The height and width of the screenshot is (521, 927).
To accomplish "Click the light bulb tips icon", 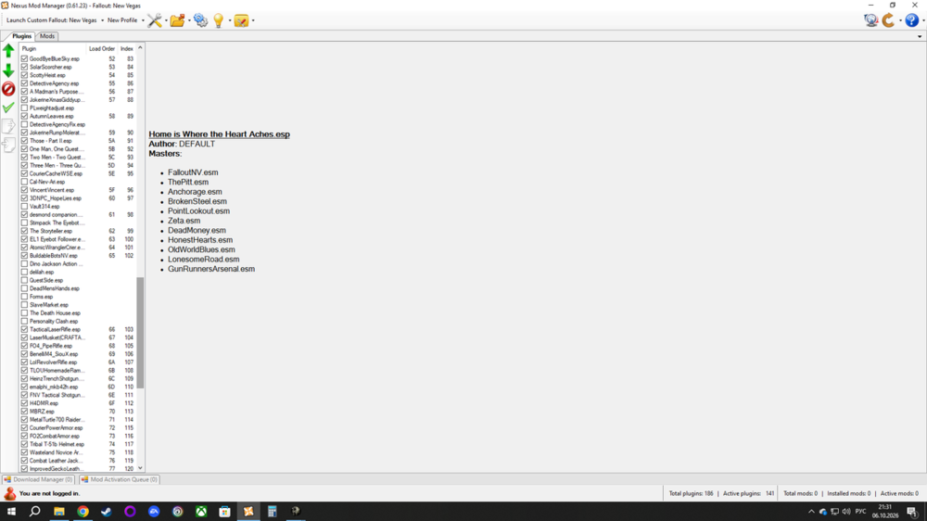I will pos(219,20).
